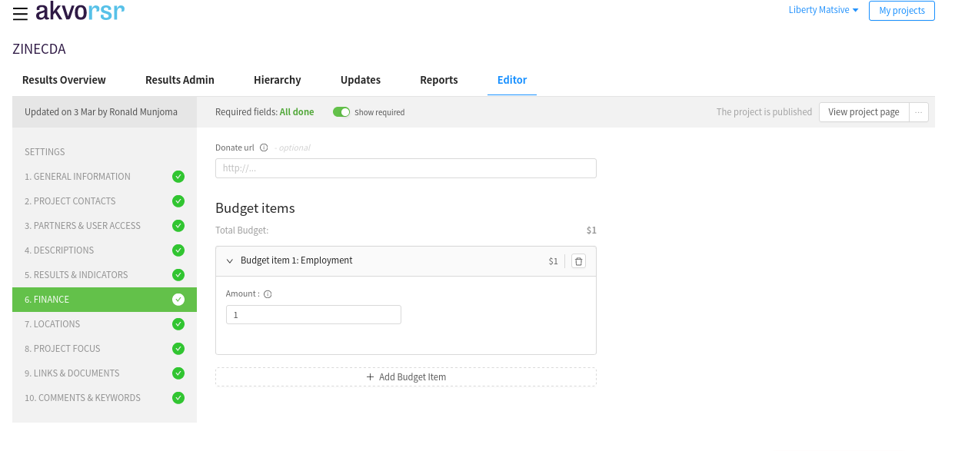Click the info icon beside Donate url

pos(264,148)
